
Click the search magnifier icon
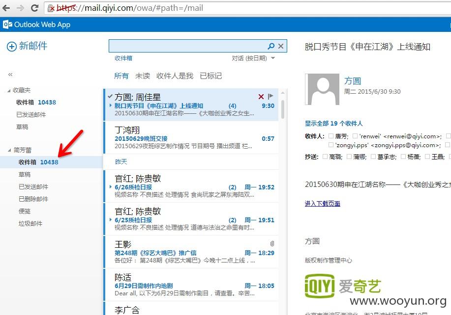[271, 46]
